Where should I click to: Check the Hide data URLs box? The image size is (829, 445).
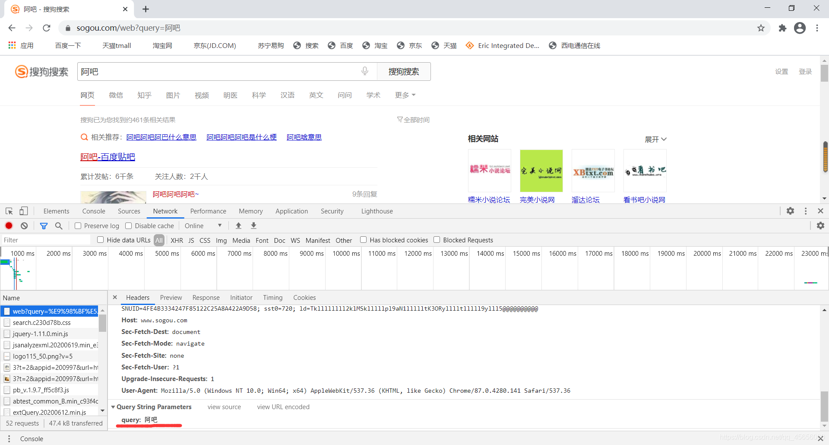pyautogui.click(x=101, y=240)
